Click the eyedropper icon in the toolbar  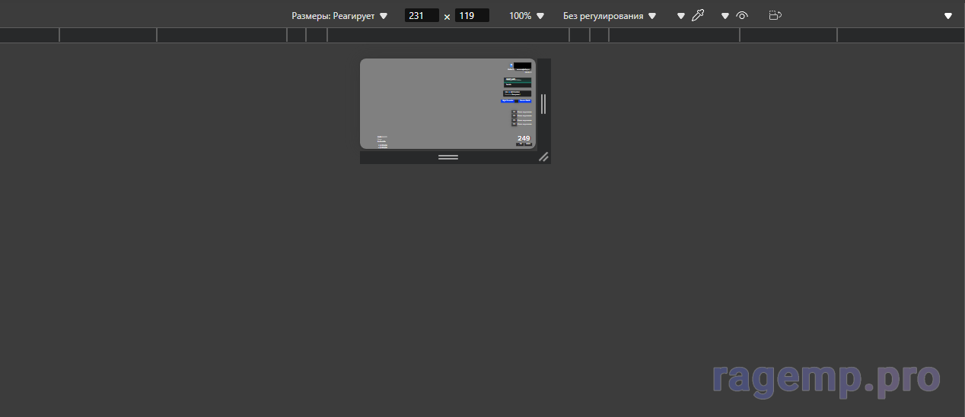pos(698,16)
